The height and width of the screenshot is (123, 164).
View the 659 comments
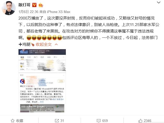[105, 121]
